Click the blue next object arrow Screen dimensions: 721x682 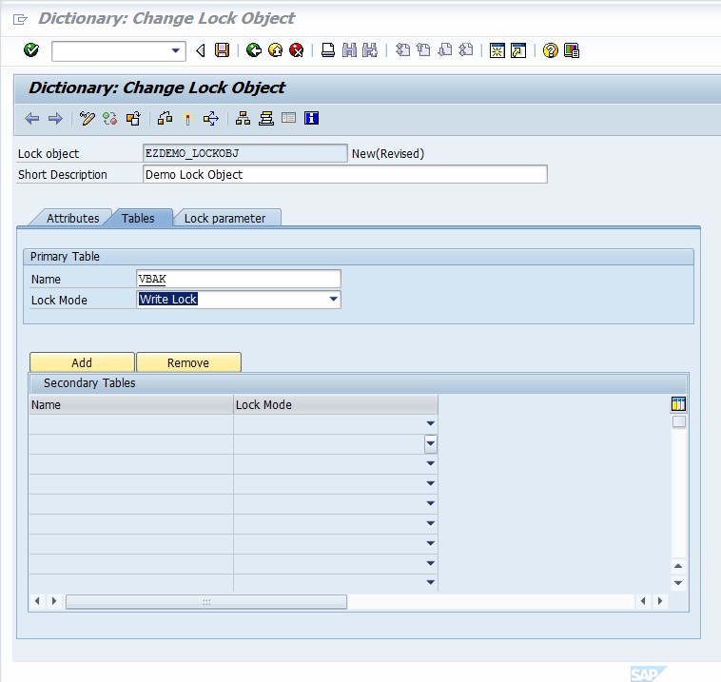click(55, 119)
